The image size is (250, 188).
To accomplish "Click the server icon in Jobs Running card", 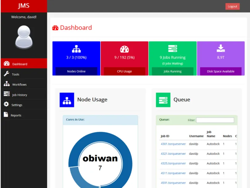I will pyautogui.click(x=172, y=48).
